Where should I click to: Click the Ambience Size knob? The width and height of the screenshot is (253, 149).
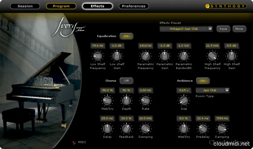coord(184,101)
